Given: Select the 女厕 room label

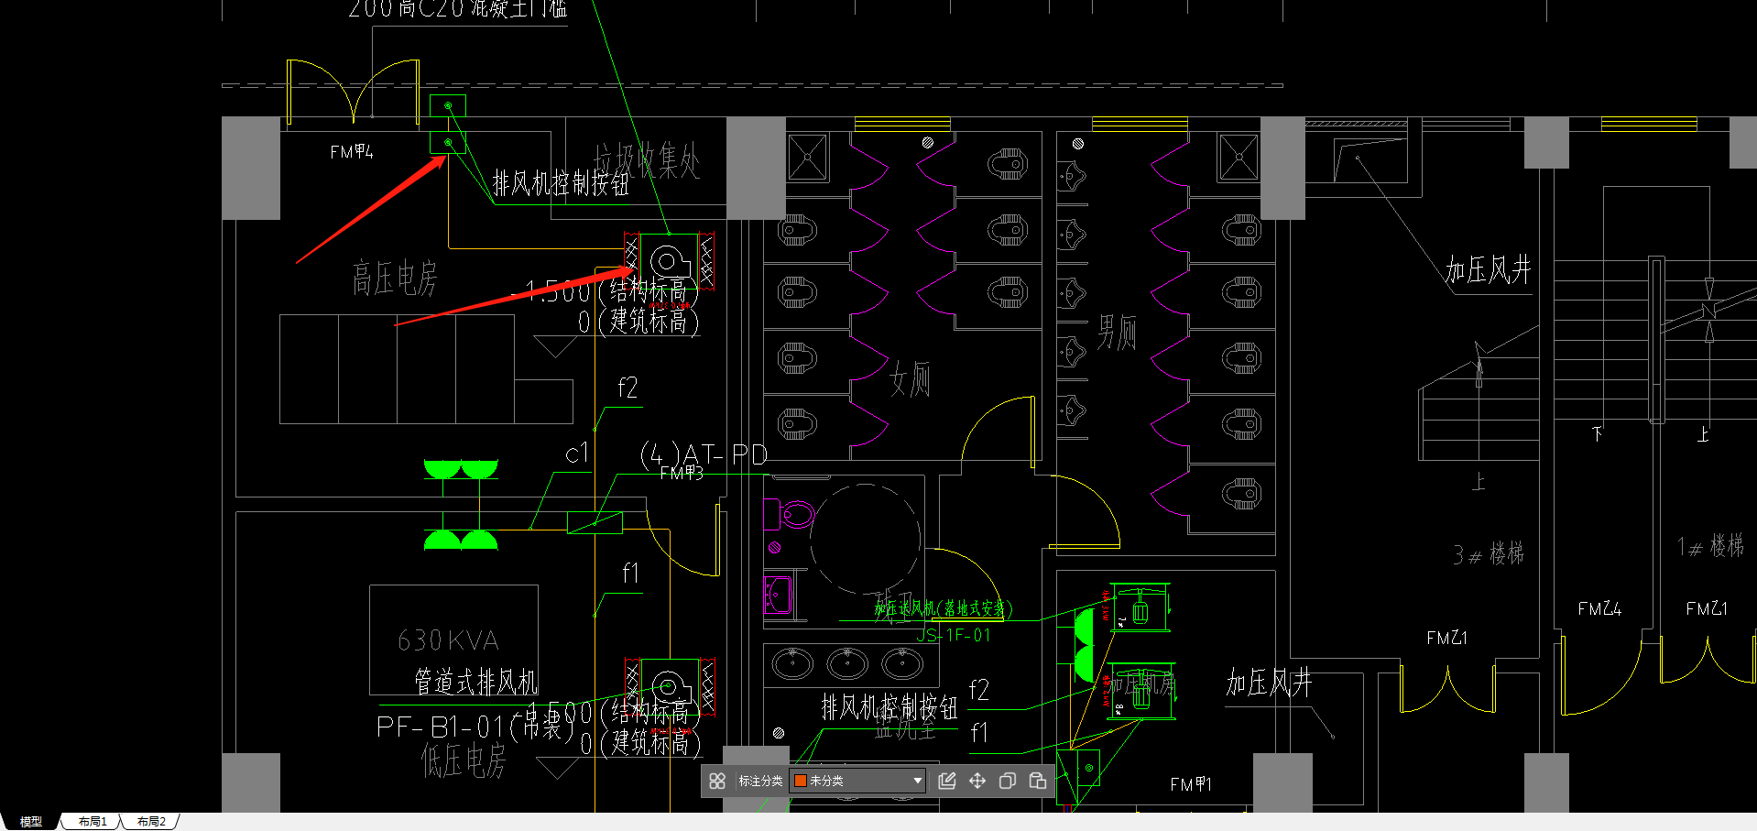Looking at the screenshot, I should [x=911, y=378].
